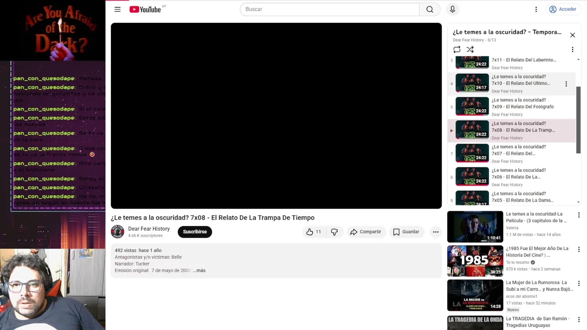
Task: Click the playlist panel scrollbar
Action: [x=578, y=120]
